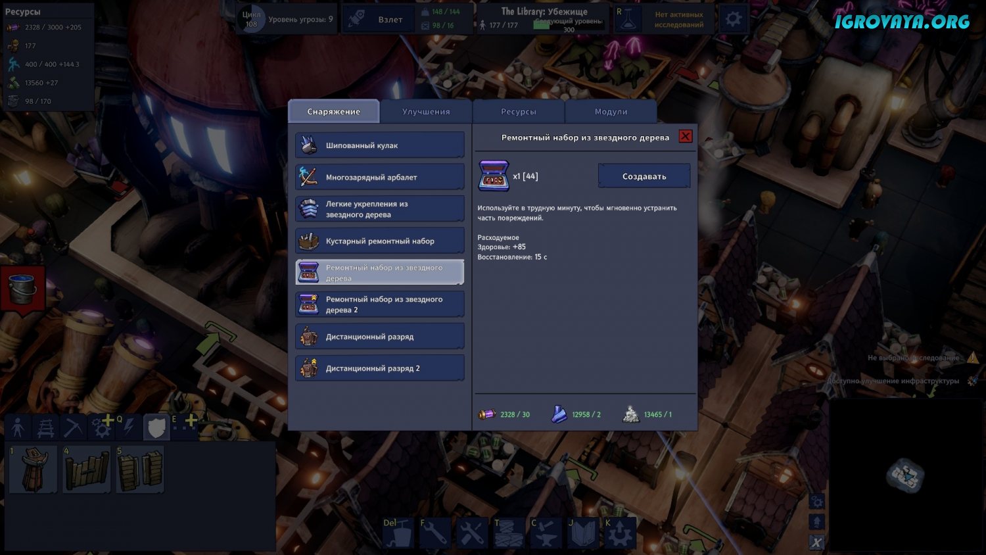Select the shield defense category

click(x=156, y=427)
